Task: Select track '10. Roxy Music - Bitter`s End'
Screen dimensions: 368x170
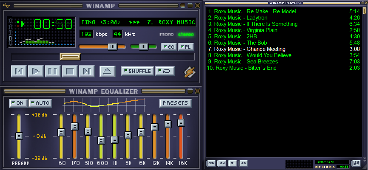Action: pyautogui.click(x=284, y=68)
